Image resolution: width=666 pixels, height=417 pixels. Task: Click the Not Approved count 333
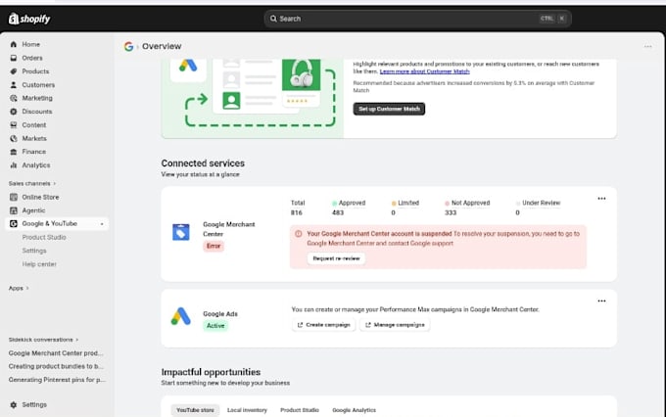click(x=451, y=212)
